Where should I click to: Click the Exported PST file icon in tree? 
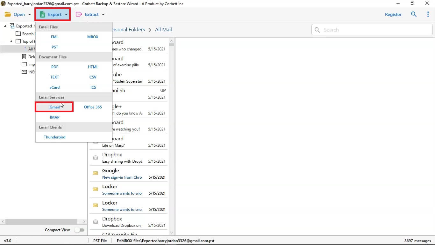[x=12, y=26]
